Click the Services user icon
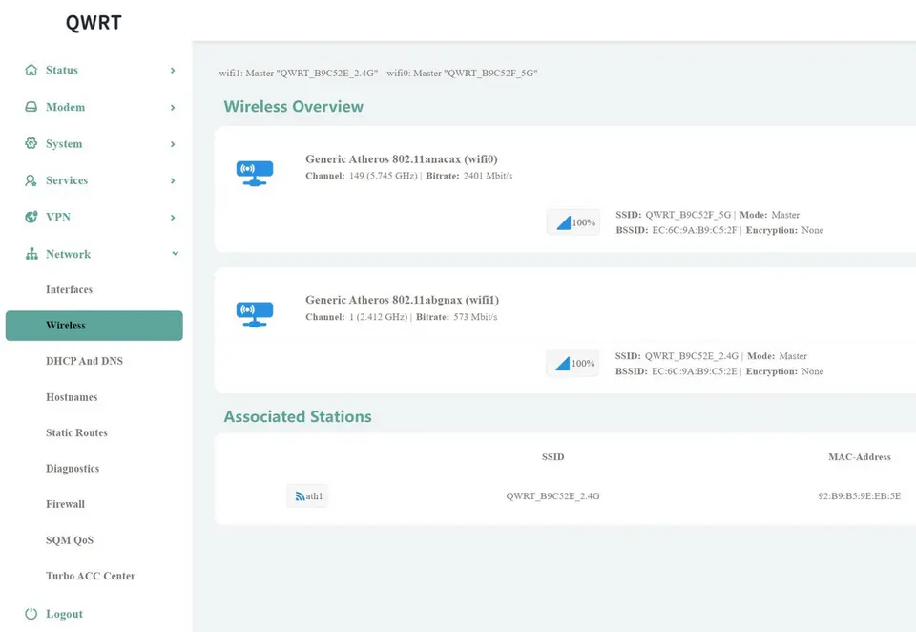The image size is (916, 632). point(31,180)
